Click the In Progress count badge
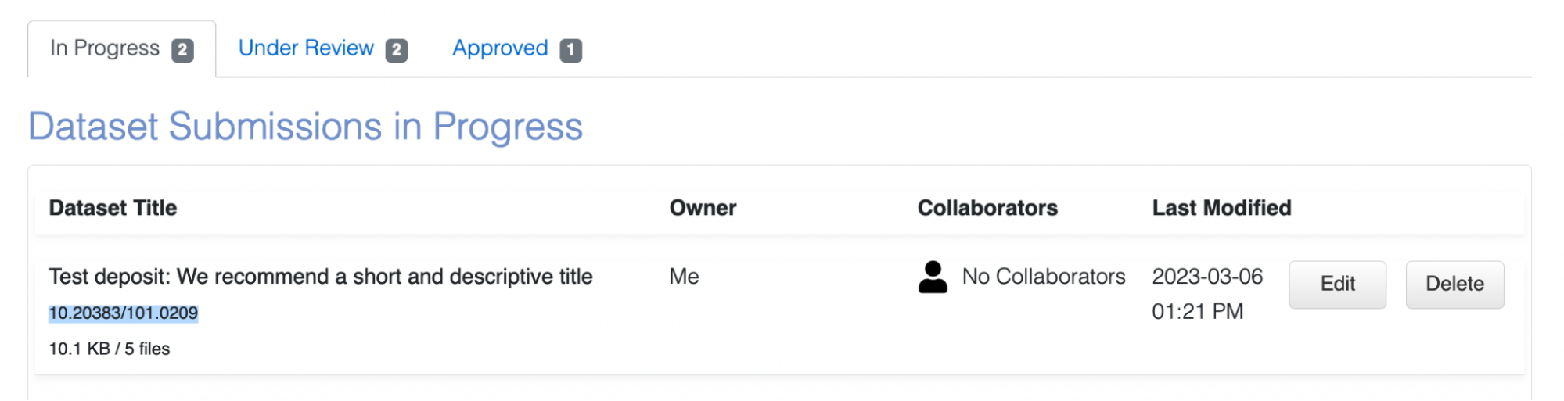1564x401 pixels. point(182,50)
